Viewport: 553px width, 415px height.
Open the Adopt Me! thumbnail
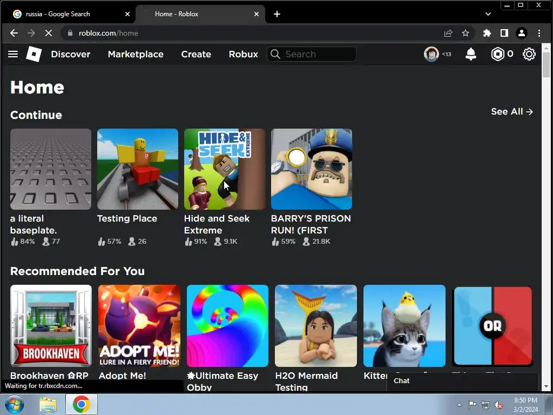139,326
